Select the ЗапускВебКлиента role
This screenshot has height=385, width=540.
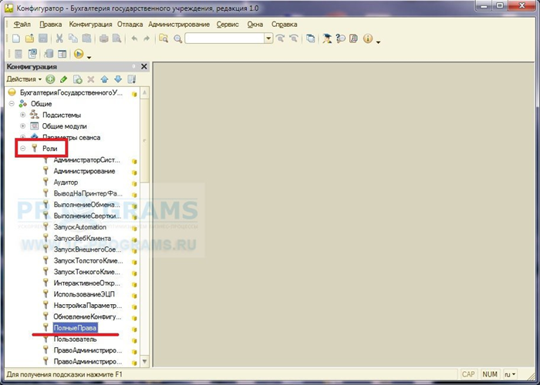(x=83, y=238)
